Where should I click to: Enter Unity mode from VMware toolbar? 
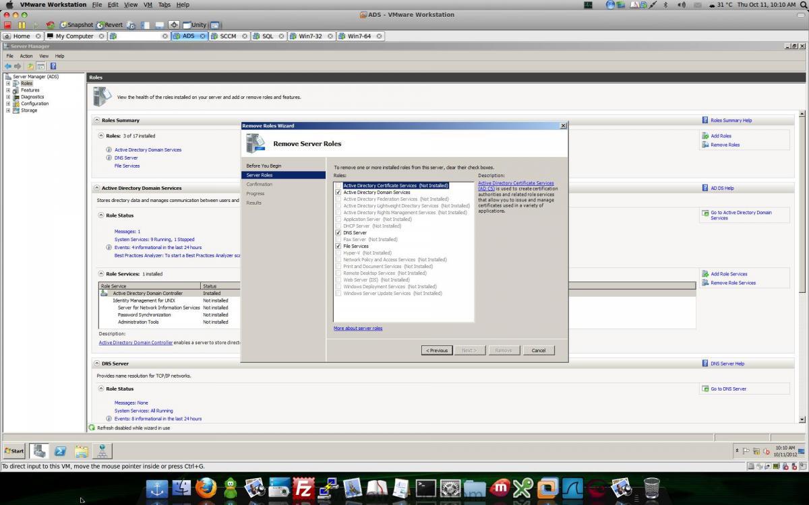click(194, 25)
